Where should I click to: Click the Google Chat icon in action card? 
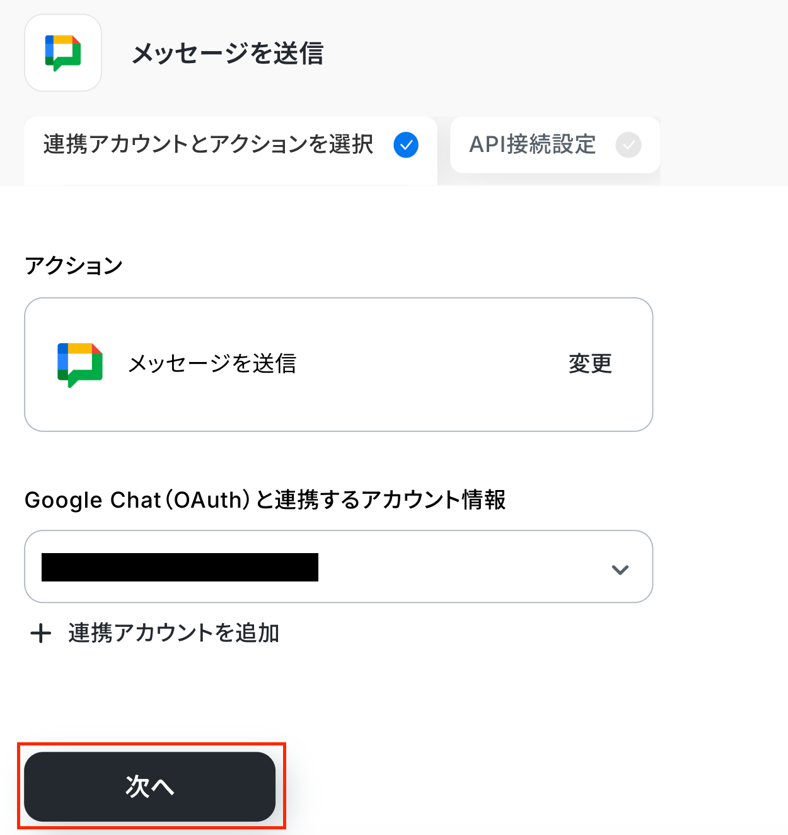[80, 365]
